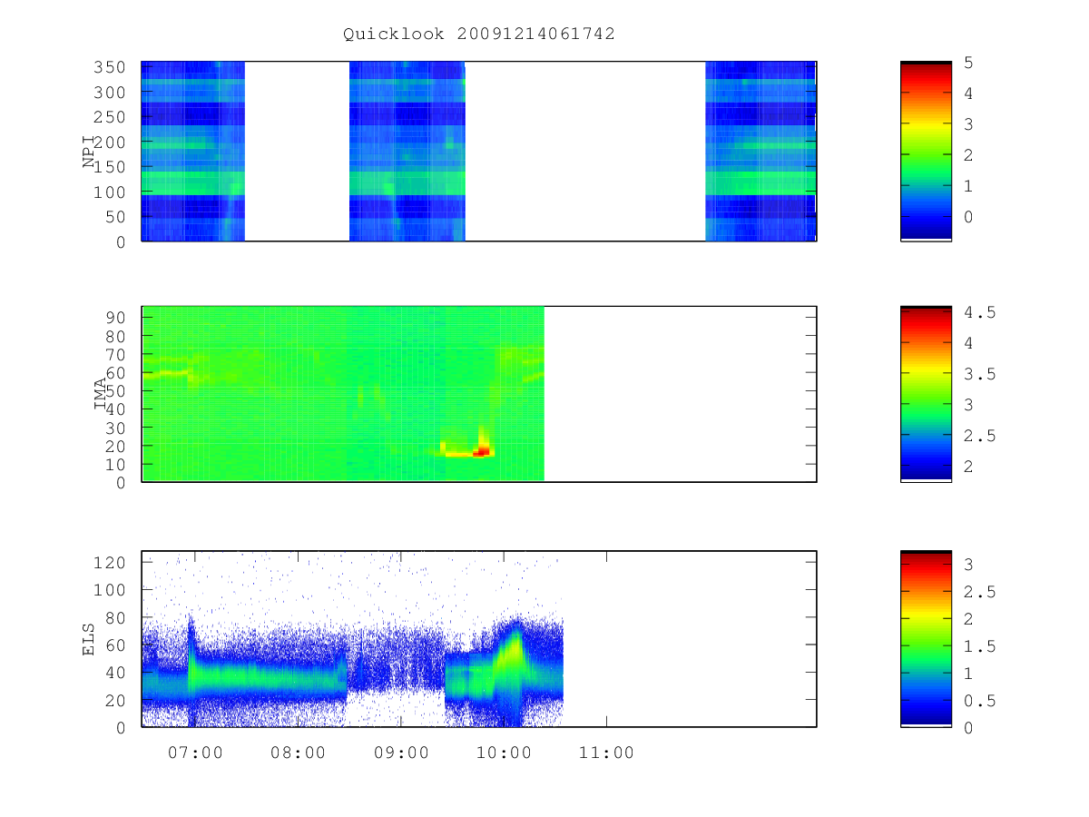The height and width of the screenshot is (817, 1089).
Task: Click the NPI tick label 250
Action: (110, 118)
